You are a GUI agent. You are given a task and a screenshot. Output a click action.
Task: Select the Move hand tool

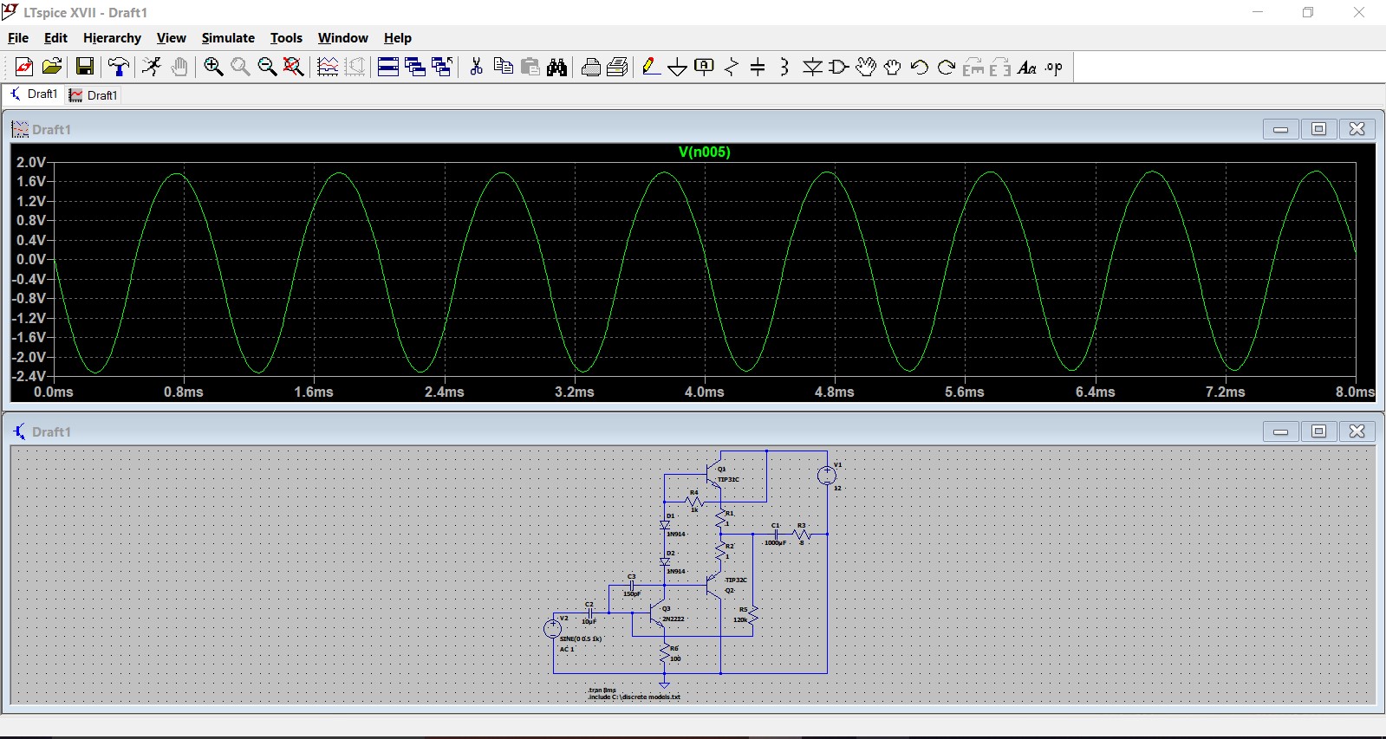[866, 67]
